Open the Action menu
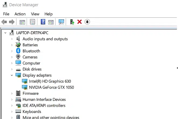178x119 pixels. [x=20, y=14]
